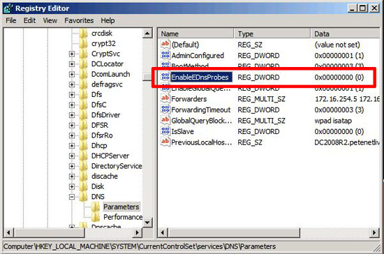The image size is (384, 254).
Task: Open the View menu
Action: pyautogui.click(x=50, y=20)
